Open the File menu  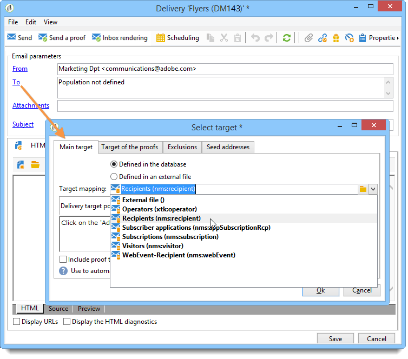pos(13,22)
